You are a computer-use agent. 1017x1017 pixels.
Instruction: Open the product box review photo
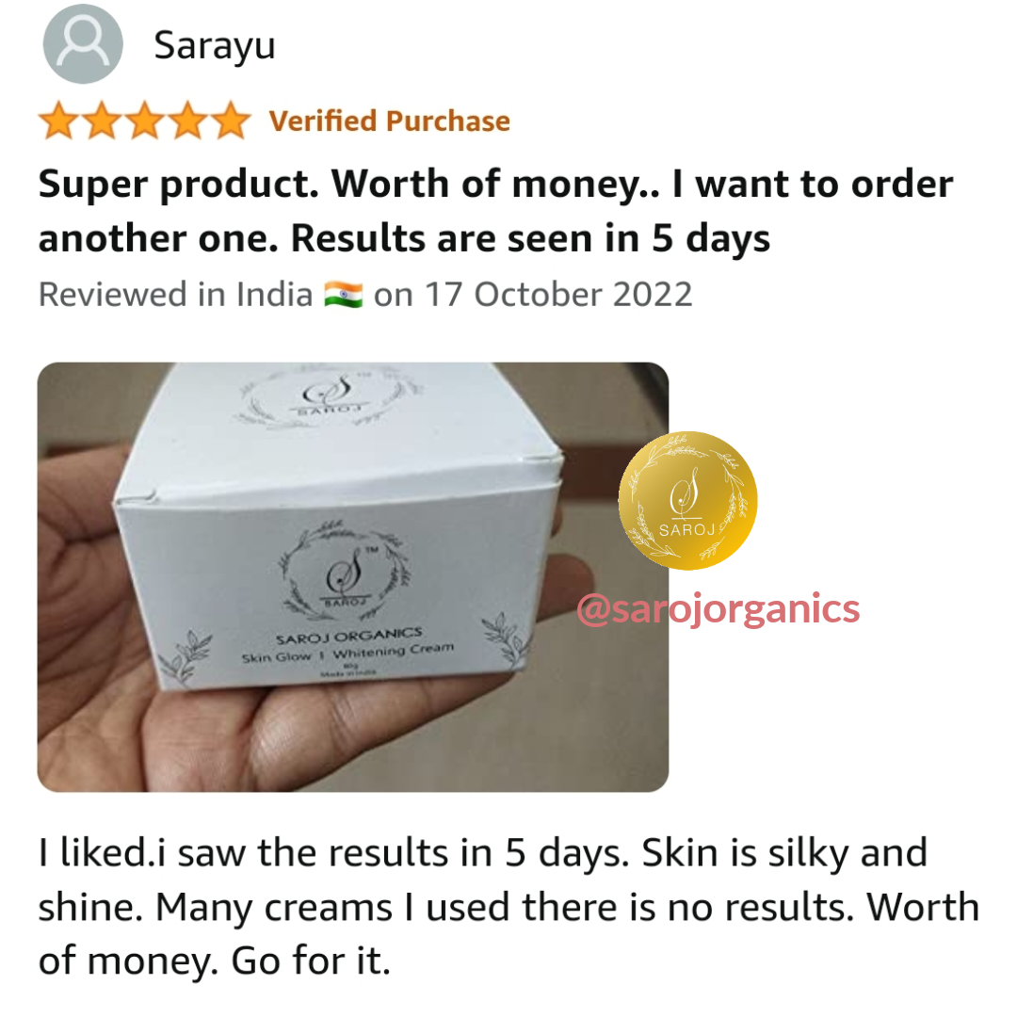click(x=353, y=576)
